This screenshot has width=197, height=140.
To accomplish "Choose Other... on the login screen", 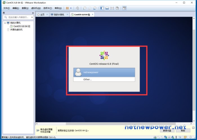I will pos(104,79).
